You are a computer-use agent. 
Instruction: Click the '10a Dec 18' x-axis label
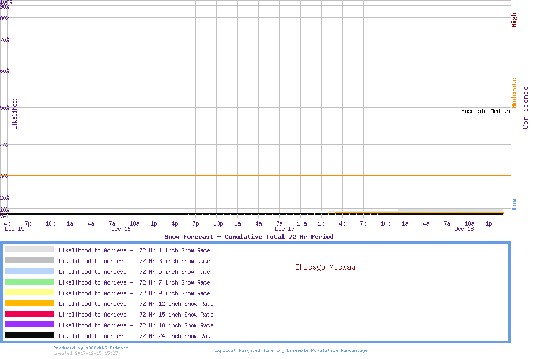465,226
